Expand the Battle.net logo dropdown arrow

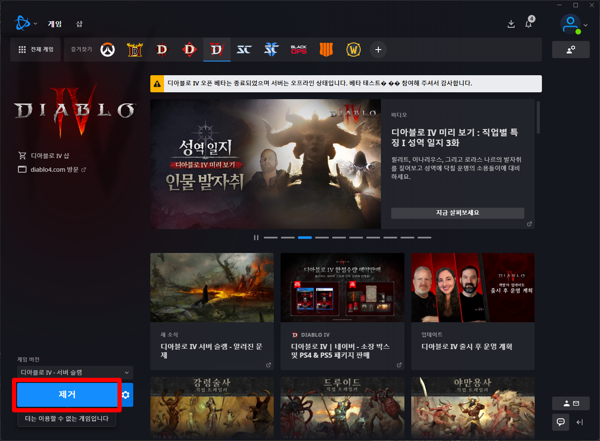point(35,24)
